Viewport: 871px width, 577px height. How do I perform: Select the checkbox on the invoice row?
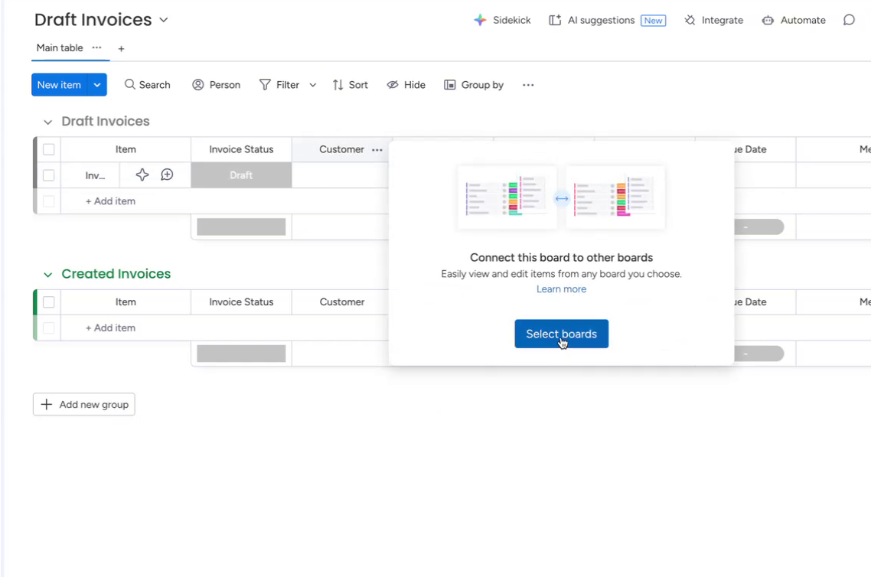48,175
